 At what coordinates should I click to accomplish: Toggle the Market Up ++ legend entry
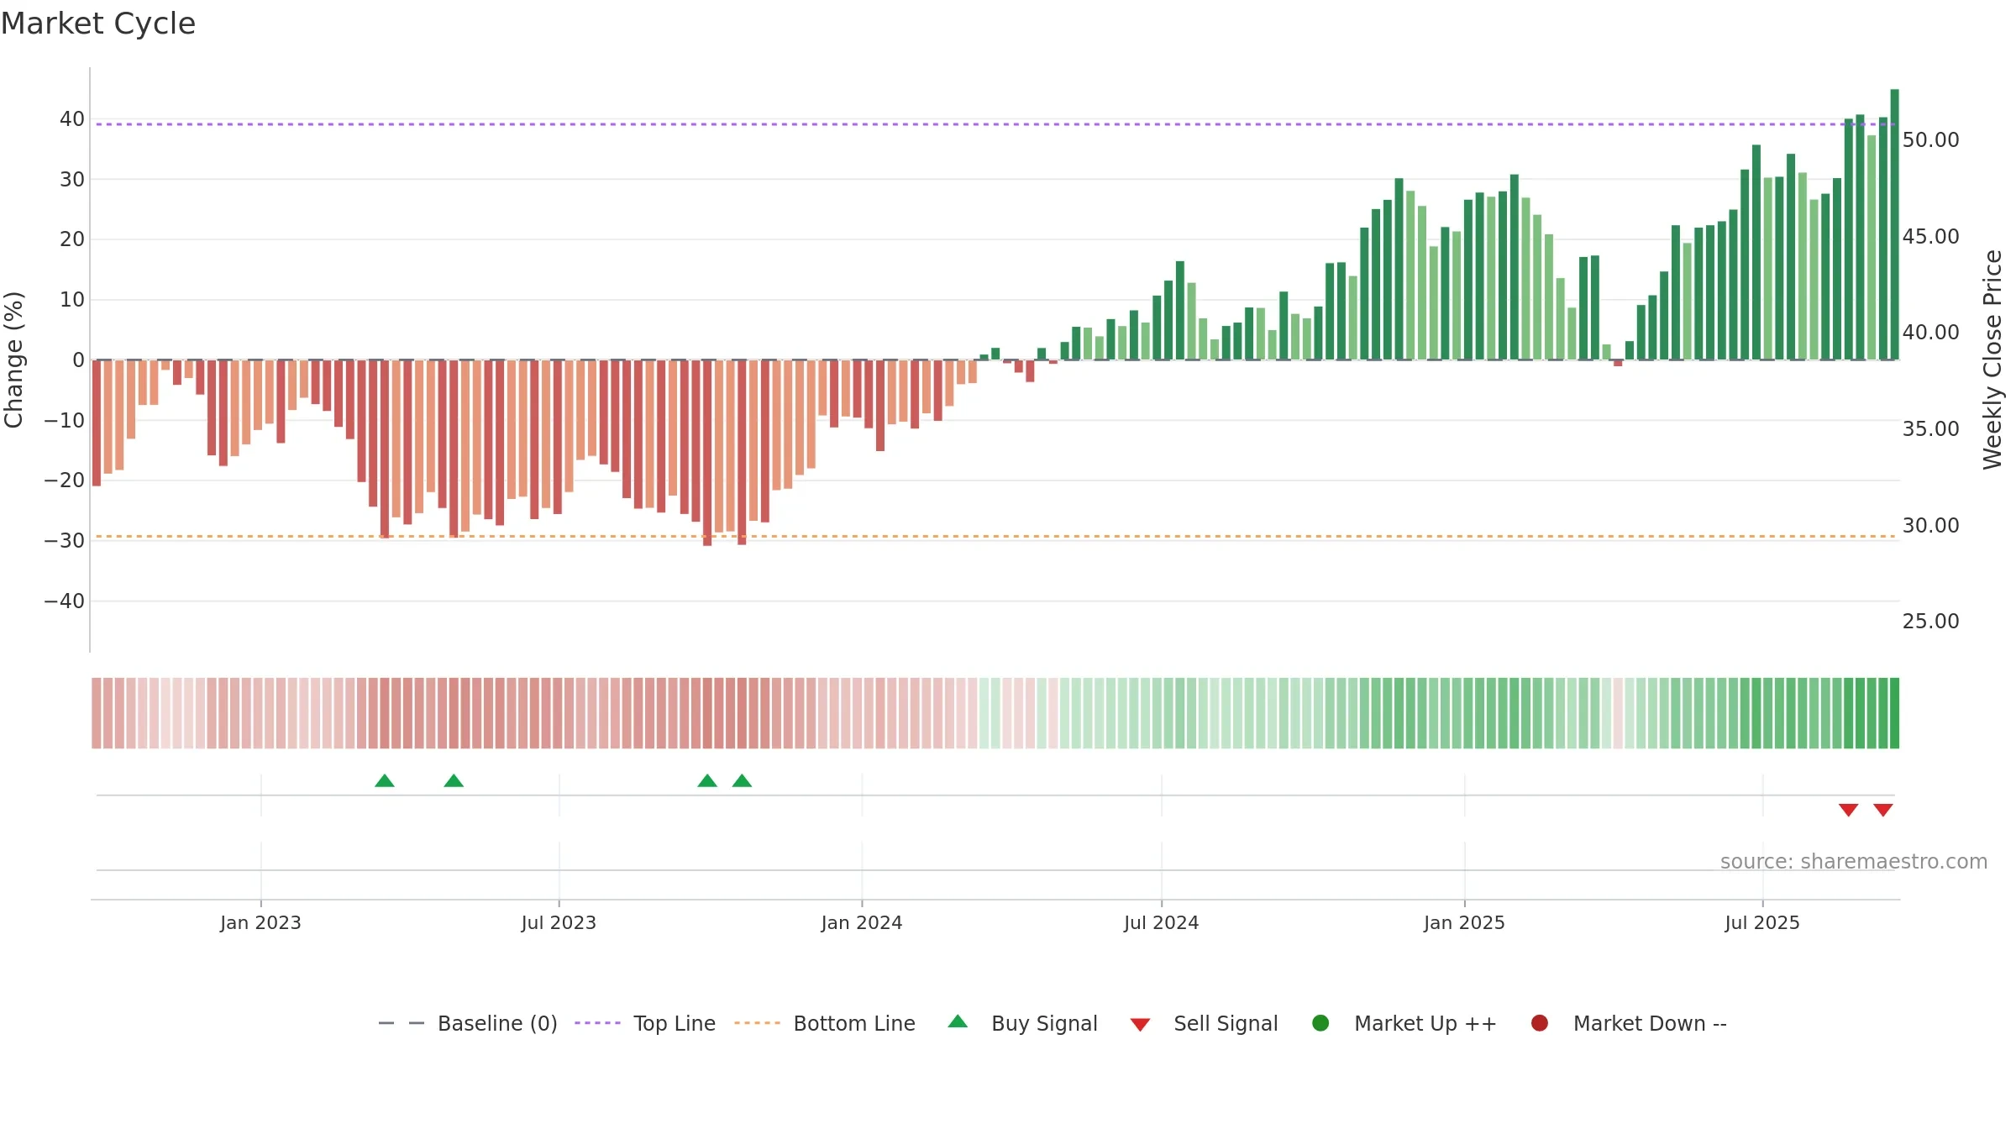point(1404,1023)
